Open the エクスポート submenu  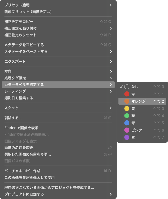(x=58, y=61)
